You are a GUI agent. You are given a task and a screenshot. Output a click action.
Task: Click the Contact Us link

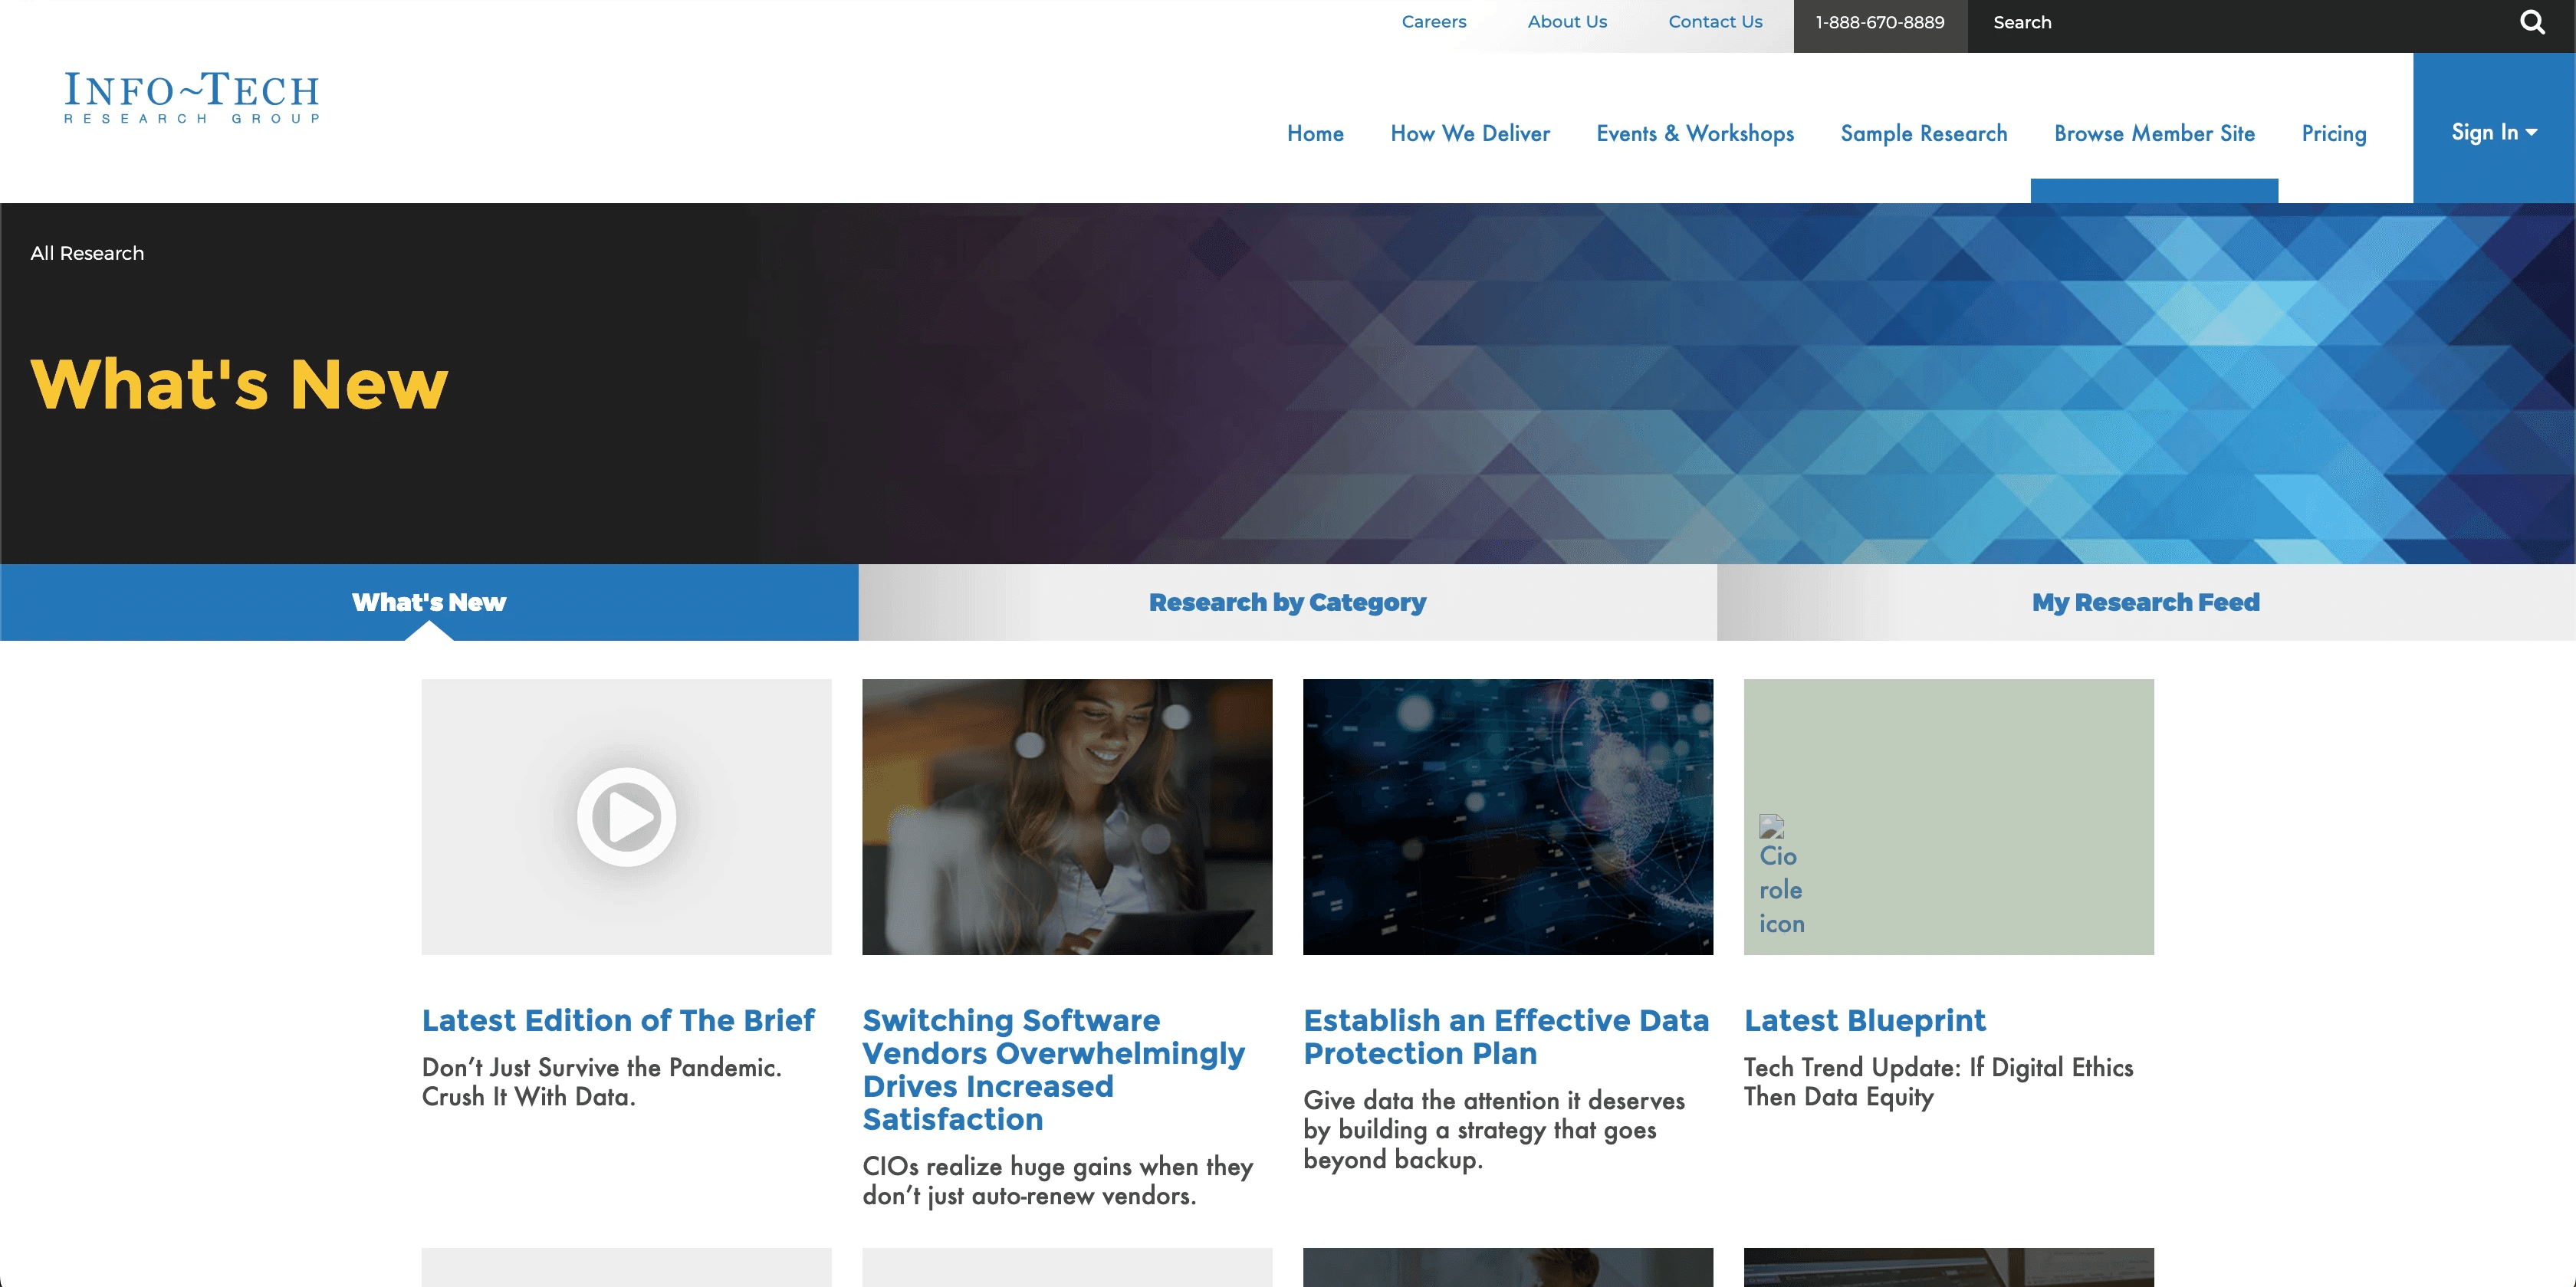[1715, 22]
